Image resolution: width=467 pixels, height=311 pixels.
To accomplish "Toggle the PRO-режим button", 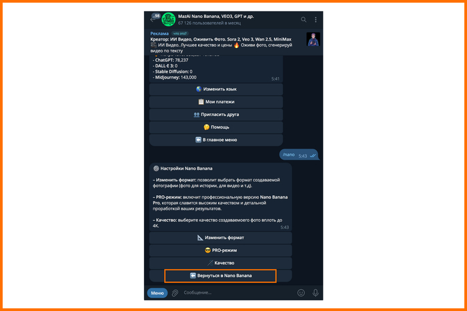I will (x=220, y=250).
